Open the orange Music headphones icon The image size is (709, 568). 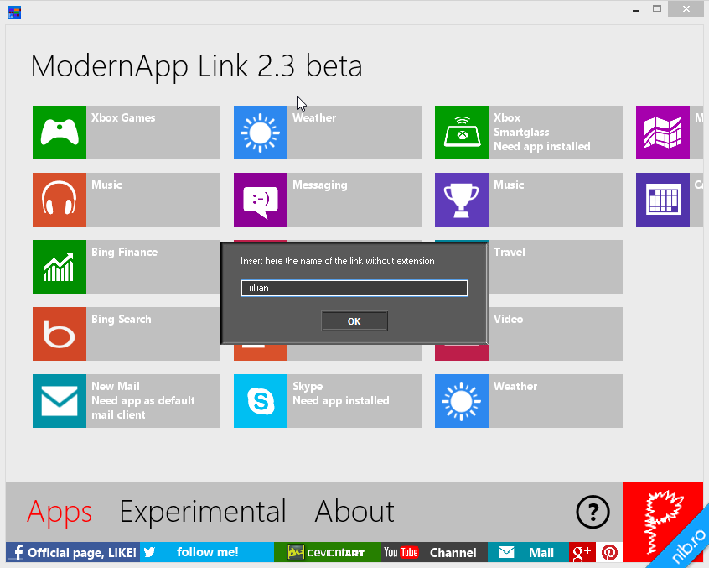coord(60,200)
